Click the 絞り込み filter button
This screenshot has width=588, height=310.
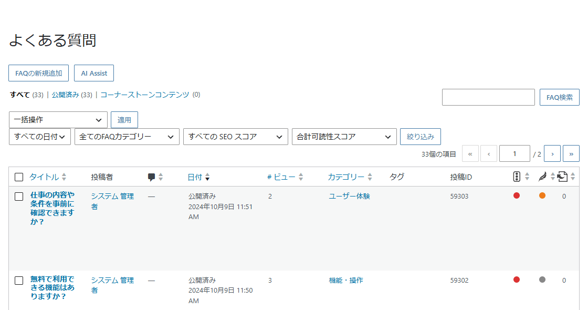pos(421,137)
